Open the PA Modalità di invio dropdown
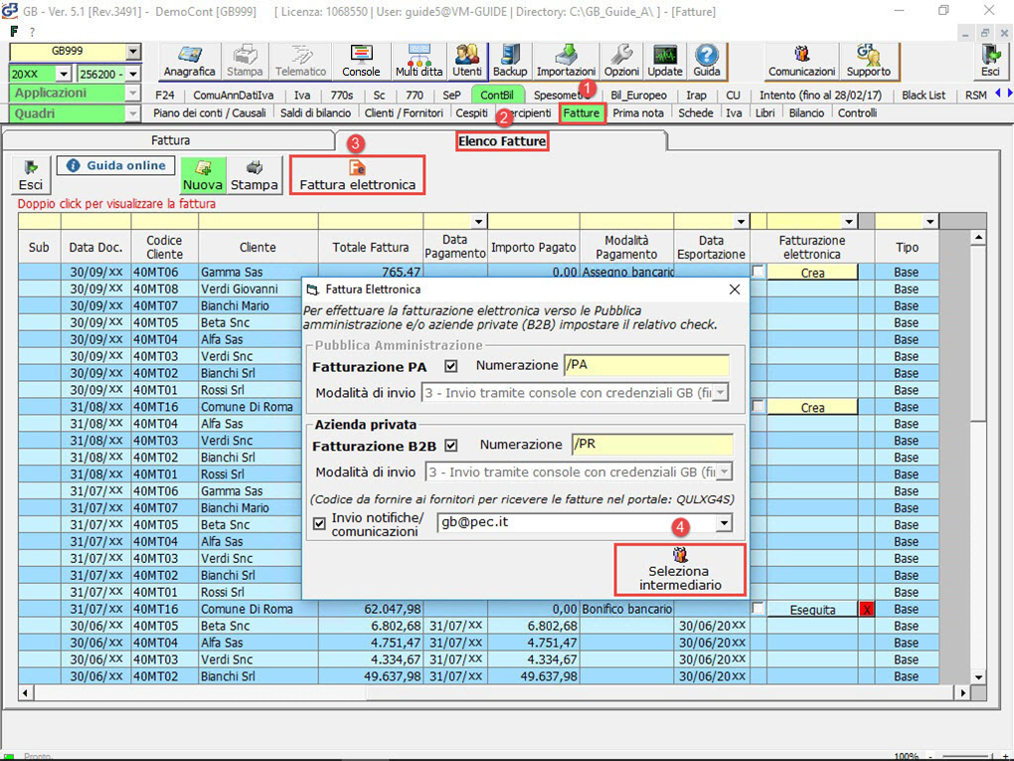This screenshot has height=761, width=1014. (x=721, y=392)
